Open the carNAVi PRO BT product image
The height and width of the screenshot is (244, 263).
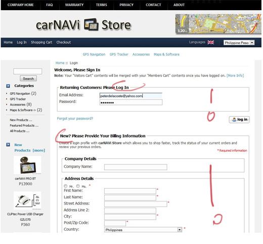27,165
